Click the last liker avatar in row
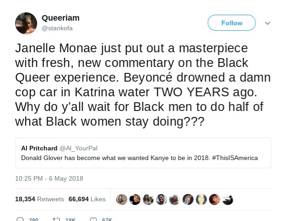 (228, 199)
